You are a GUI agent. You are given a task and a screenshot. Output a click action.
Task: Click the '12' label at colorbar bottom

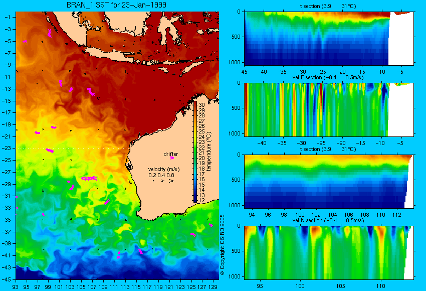click(201, 200)
